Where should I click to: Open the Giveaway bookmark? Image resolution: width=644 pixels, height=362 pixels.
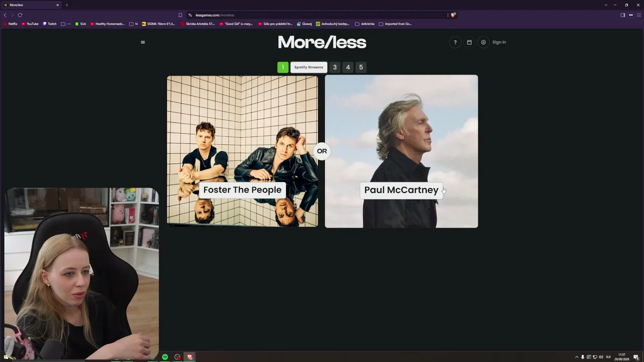(304, 24)
